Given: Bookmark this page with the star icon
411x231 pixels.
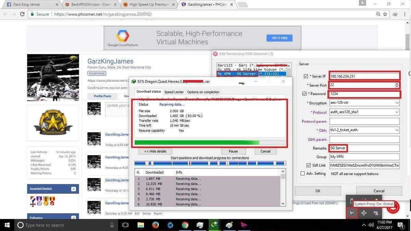Looking at the screenshot, I should tap(385, 14).
